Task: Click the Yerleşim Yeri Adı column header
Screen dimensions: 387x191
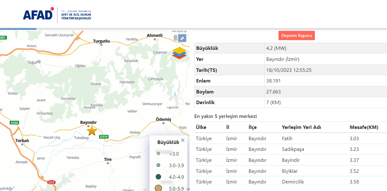Action: pyautogui.click(x=301, y=127)
